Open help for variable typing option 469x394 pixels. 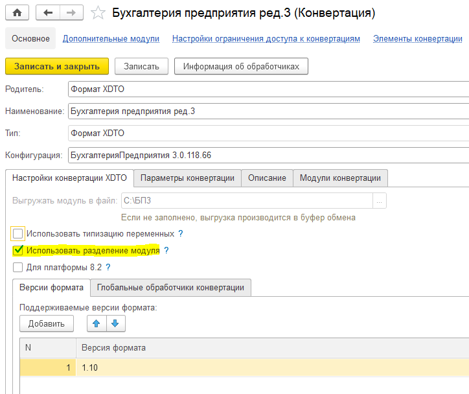(181, 233)
